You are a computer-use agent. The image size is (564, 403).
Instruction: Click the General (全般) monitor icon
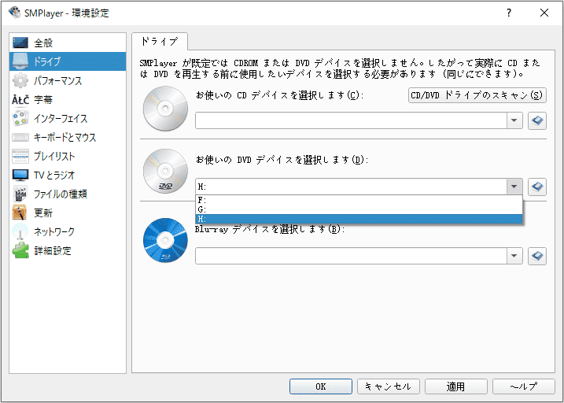point(20,43)
